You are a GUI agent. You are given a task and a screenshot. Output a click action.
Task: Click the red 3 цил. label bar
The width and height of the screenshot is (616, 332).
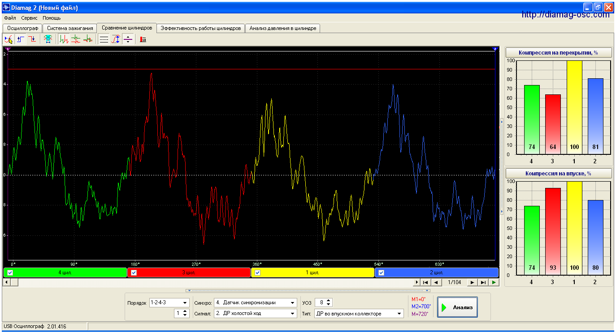[189, 272]
